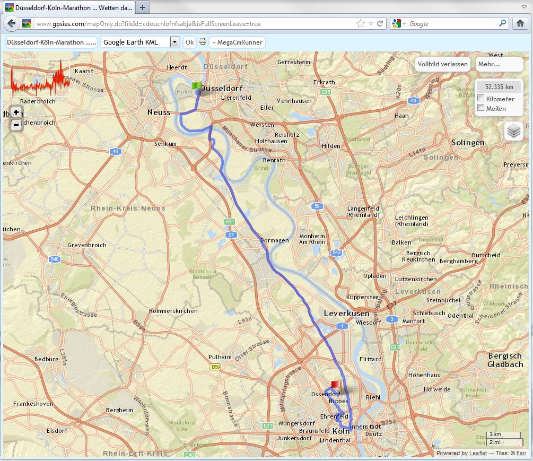Open a new browser tab

click(142, 7)
